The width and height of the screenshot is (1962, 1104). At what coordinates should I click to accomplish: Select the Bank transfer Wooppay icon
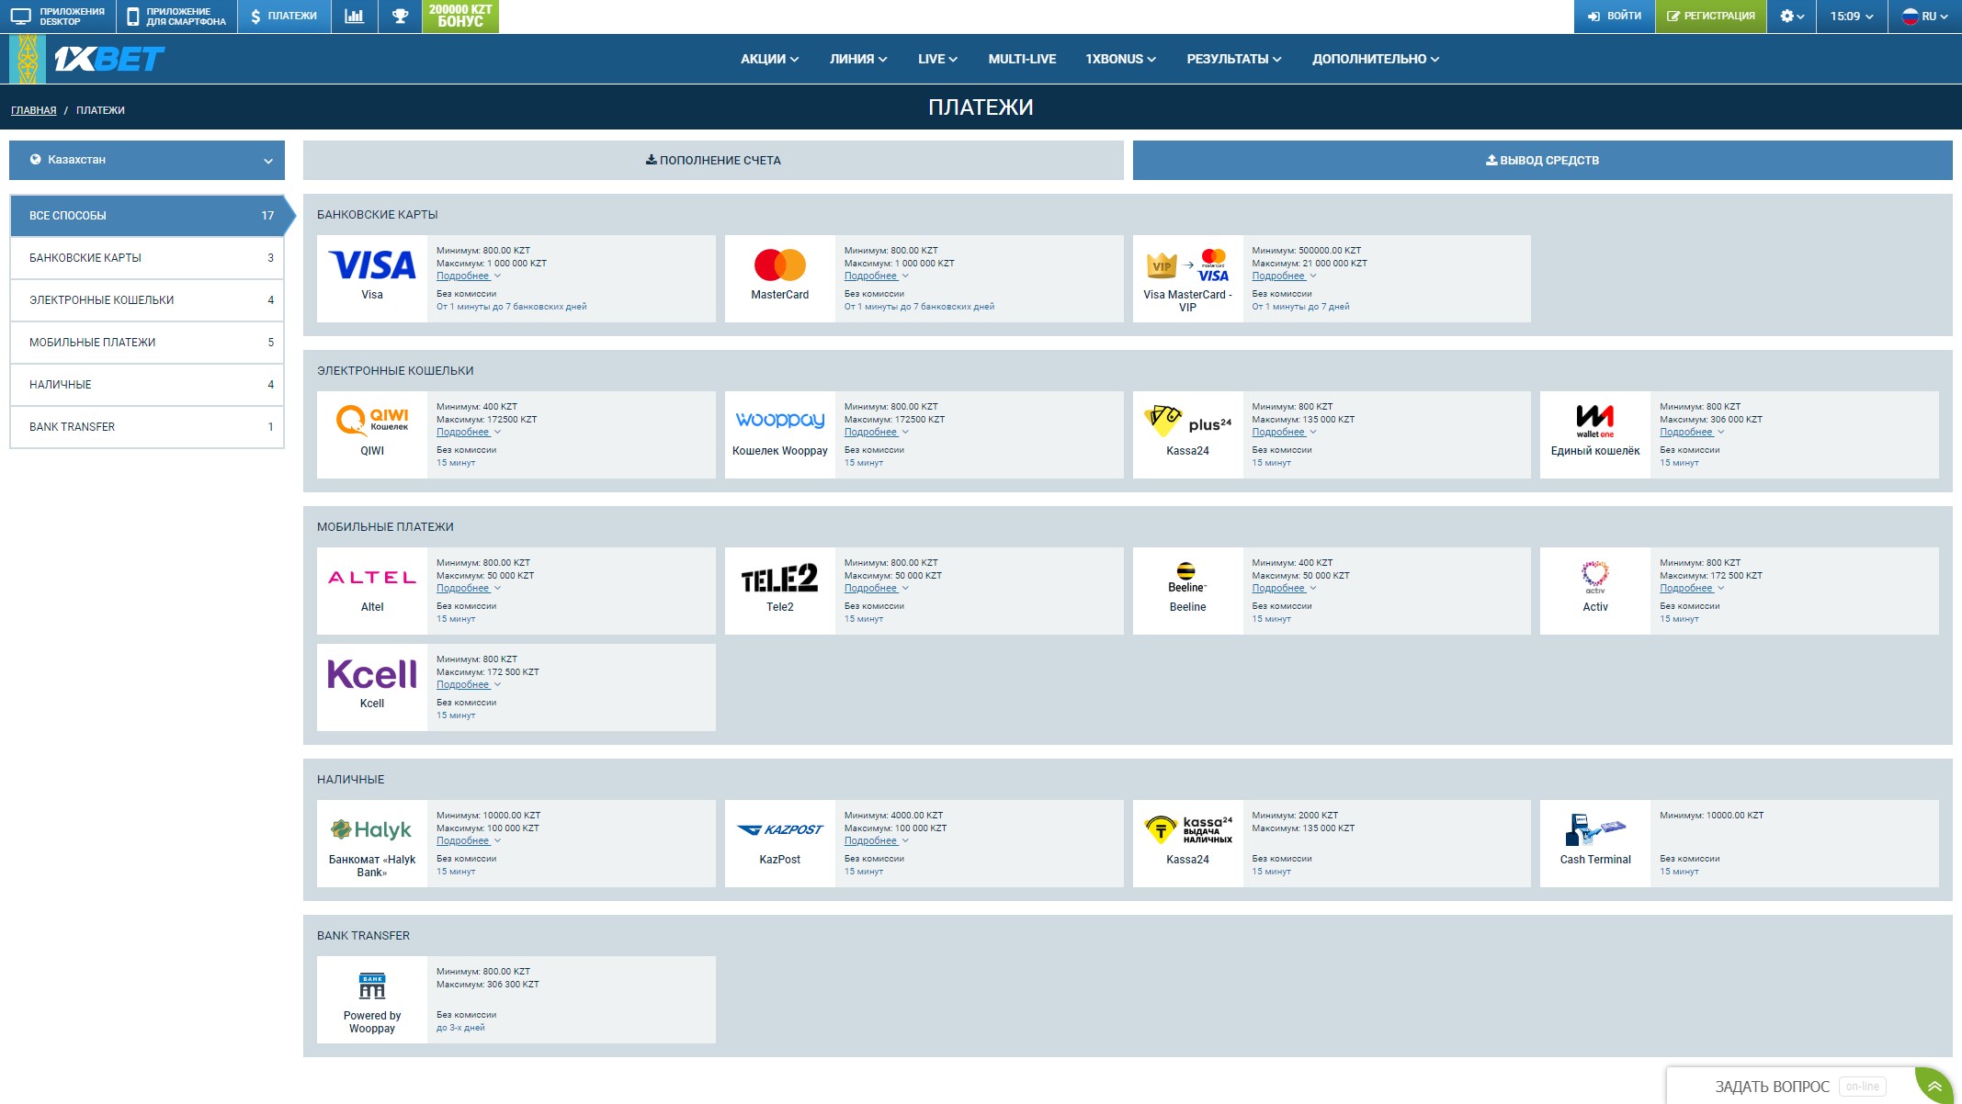[x=372, y=986]
